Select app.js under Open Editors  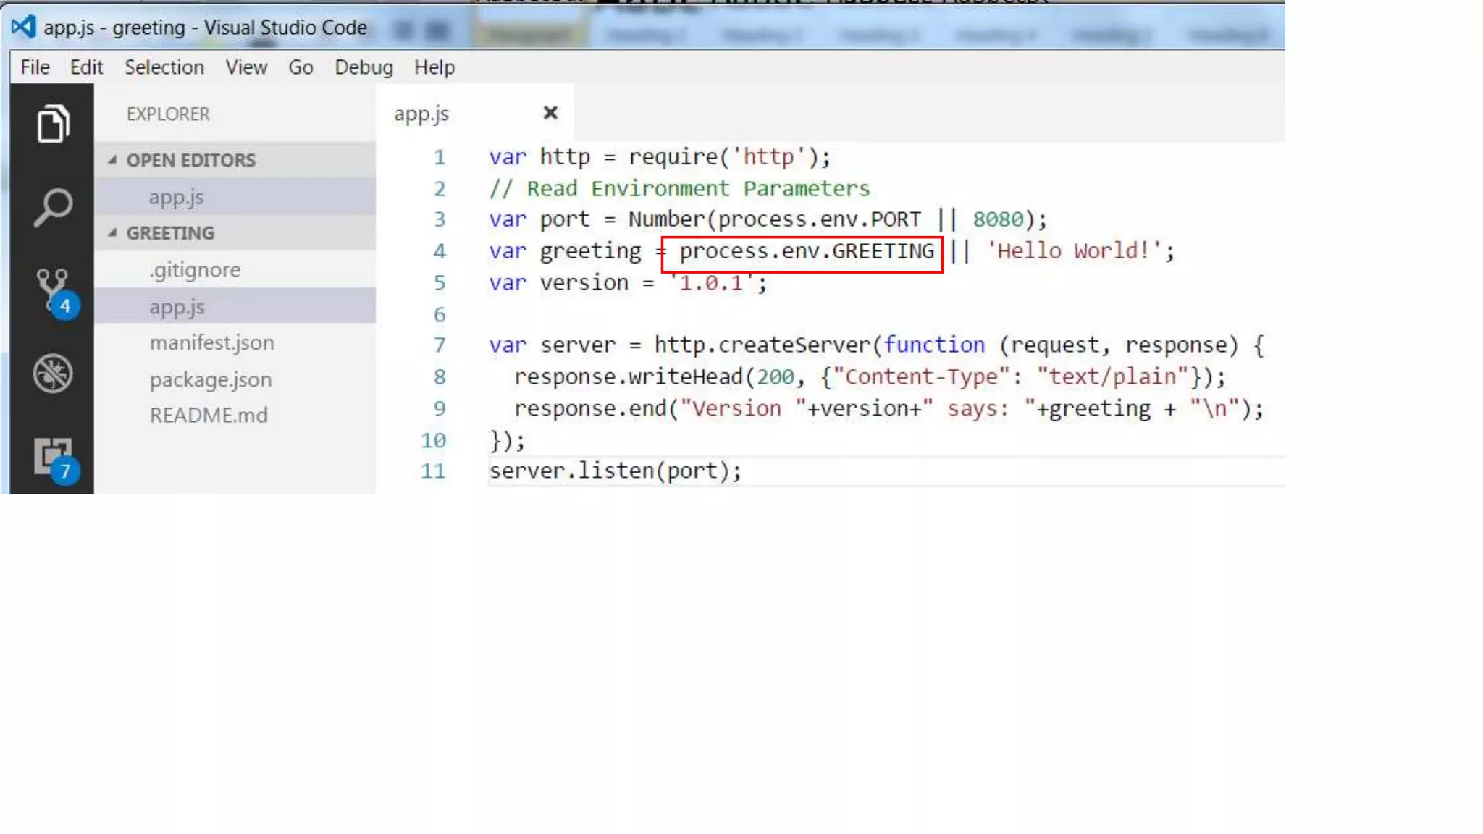(x=176, y=197)
